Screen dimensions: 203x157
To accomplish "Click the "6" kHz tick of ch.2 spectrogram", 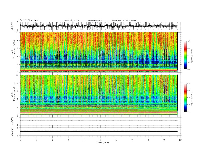I will coord(18,91).
